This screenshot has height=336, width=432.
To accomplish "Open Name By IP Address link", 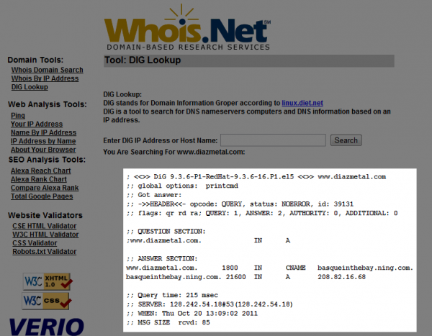I will click(x=43, y=132).
